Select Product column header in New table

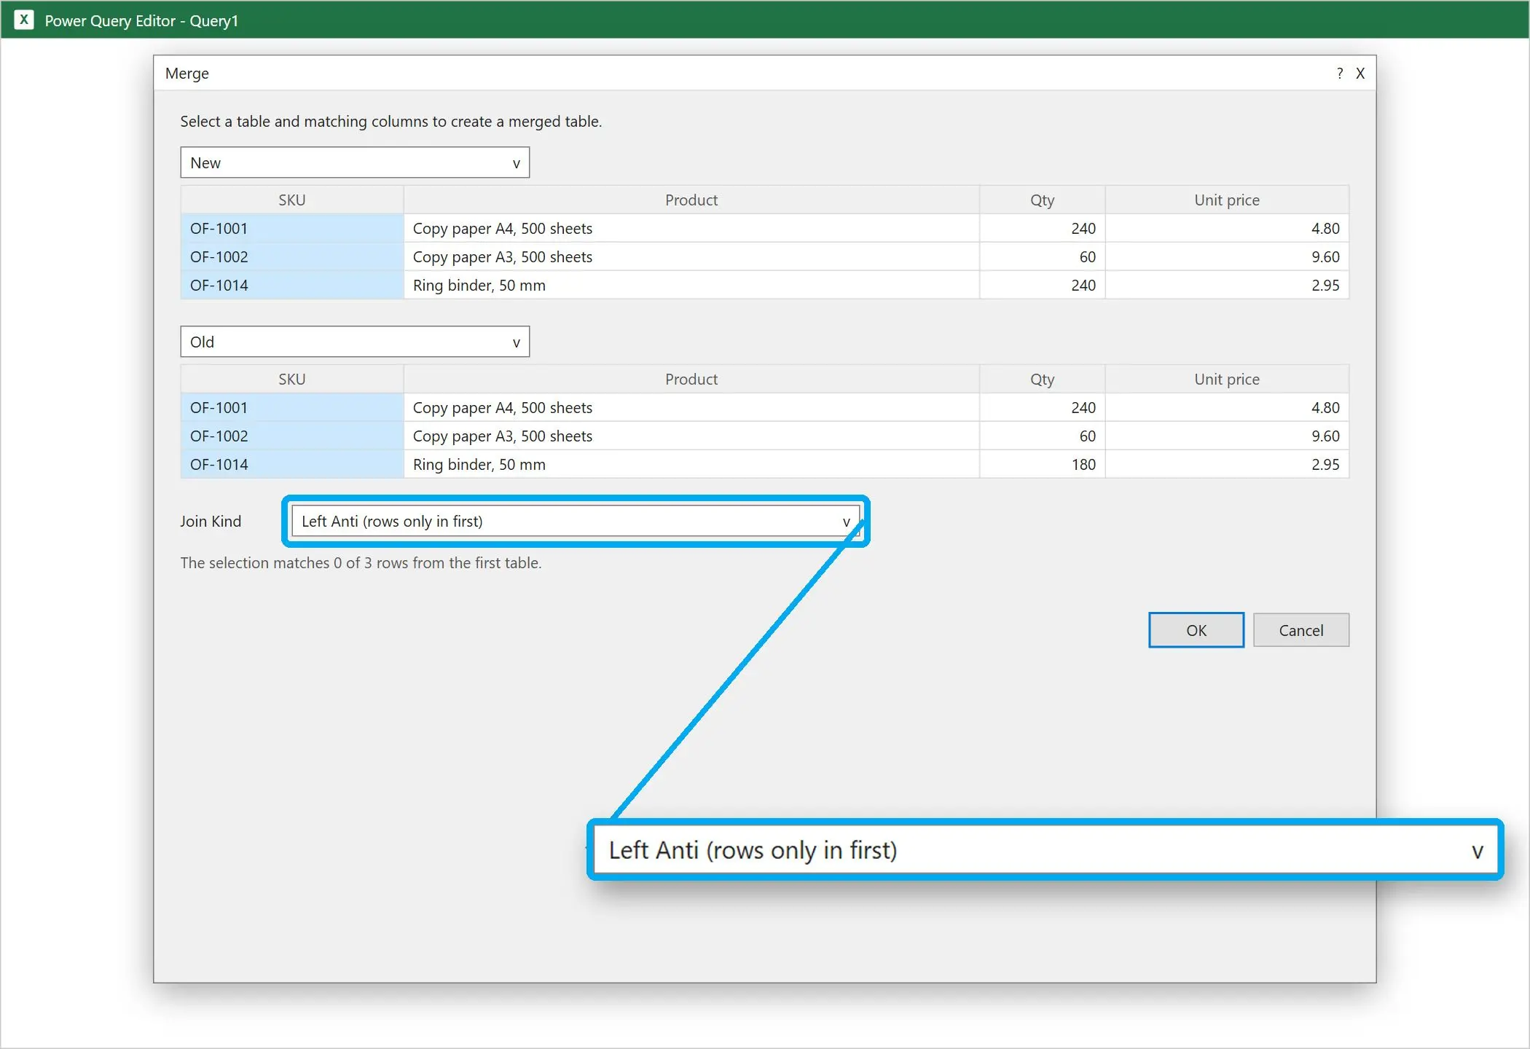point(691,200)
